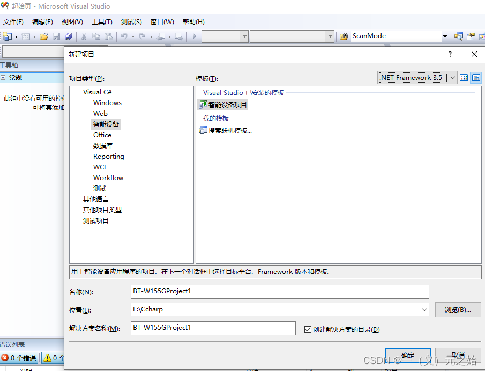Click the Undo arrow icon

(124, 36)
